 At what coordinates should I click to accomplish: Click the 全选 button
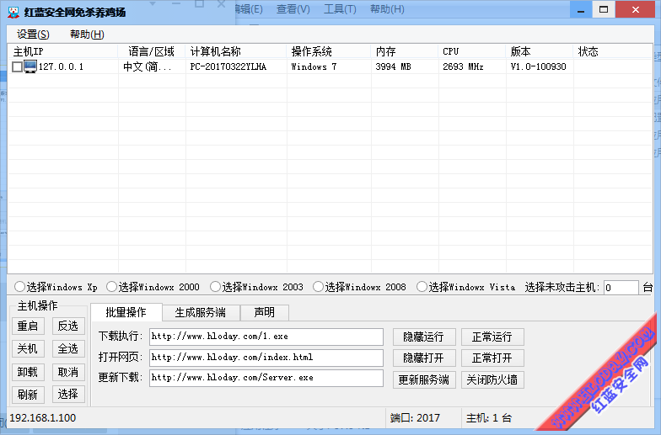(68, 348)
